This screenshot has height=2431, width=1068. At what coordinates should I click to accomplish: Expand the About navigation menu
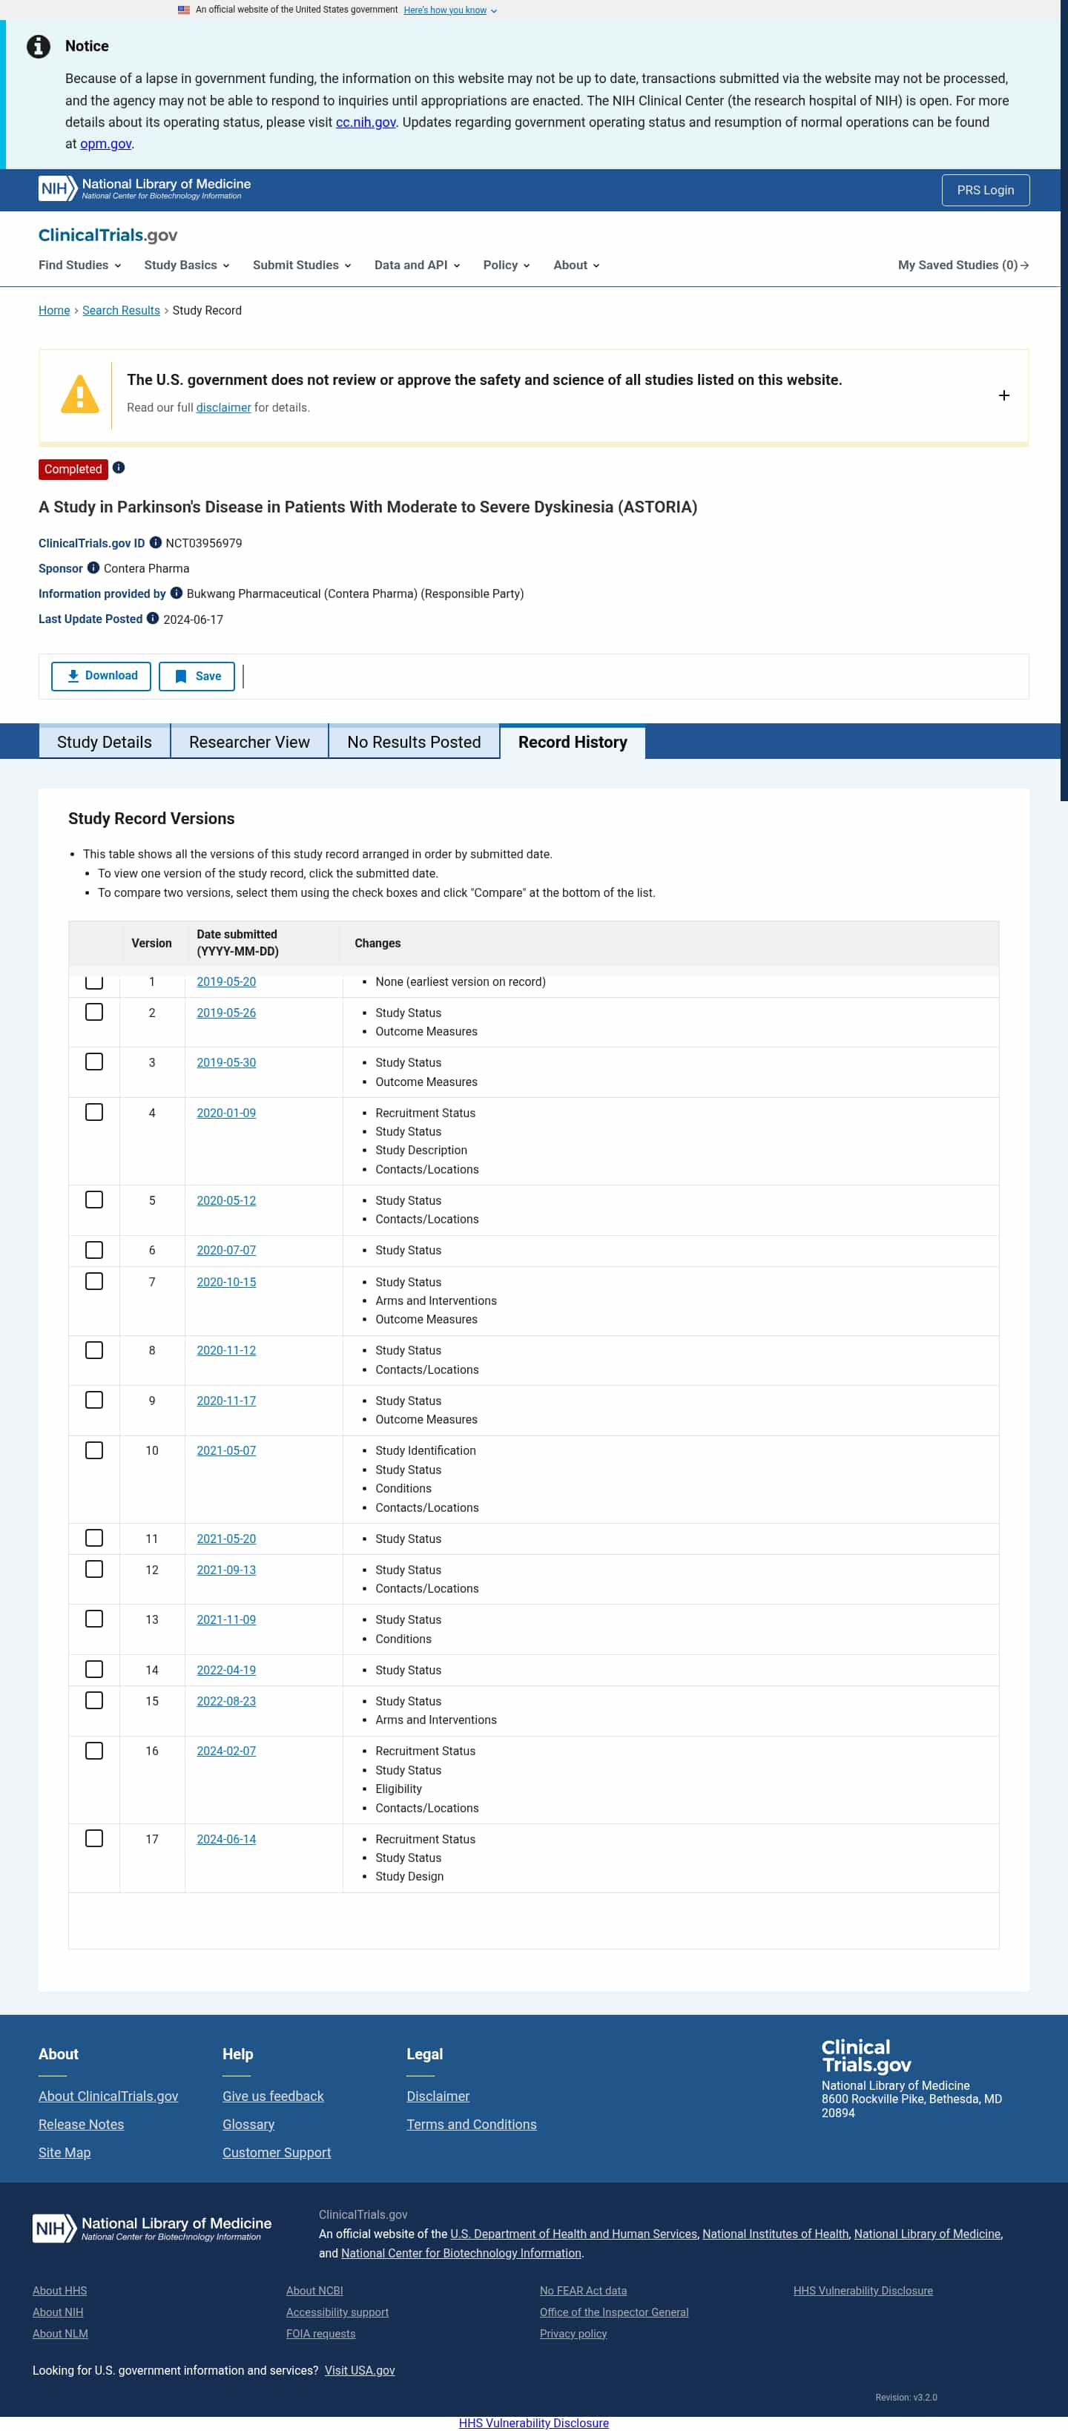[576, 265]
